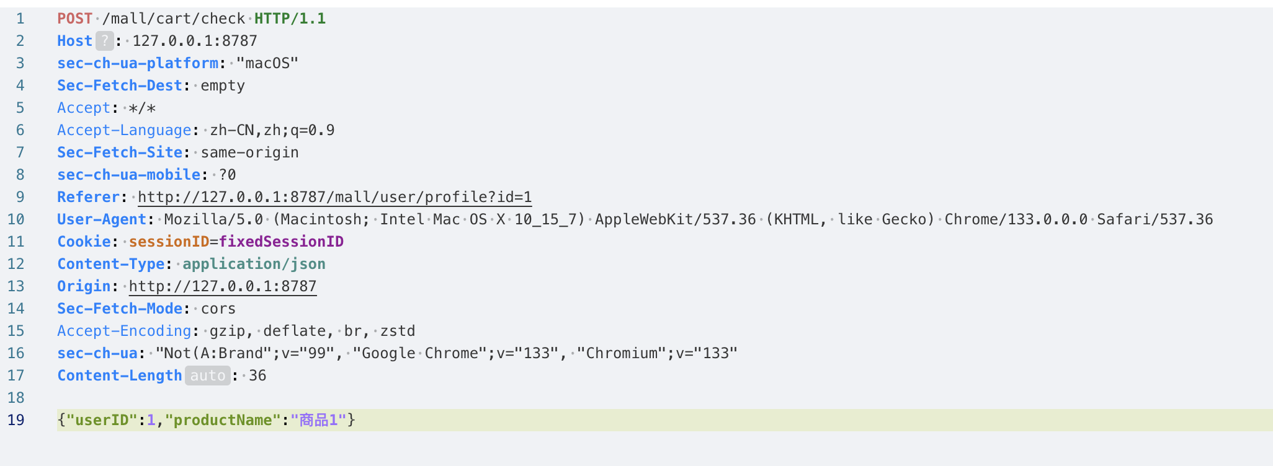Click line number 1 in the gutter
1273x466 pixels.
(x=20, y=19)
